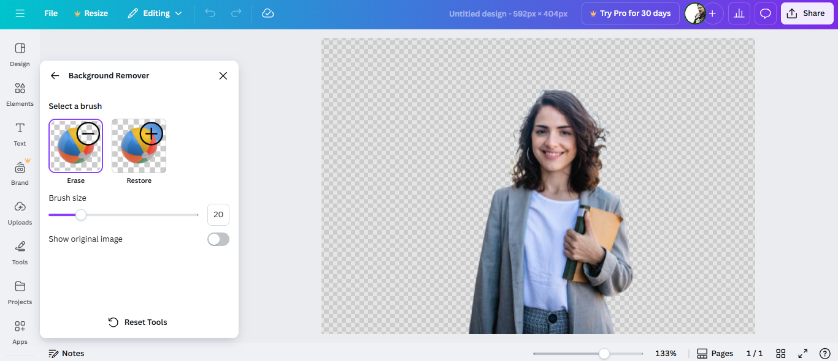The height and width of the screenshot is (361, 838).
Task: Expand the Pages panel
Action: point(715,353)
